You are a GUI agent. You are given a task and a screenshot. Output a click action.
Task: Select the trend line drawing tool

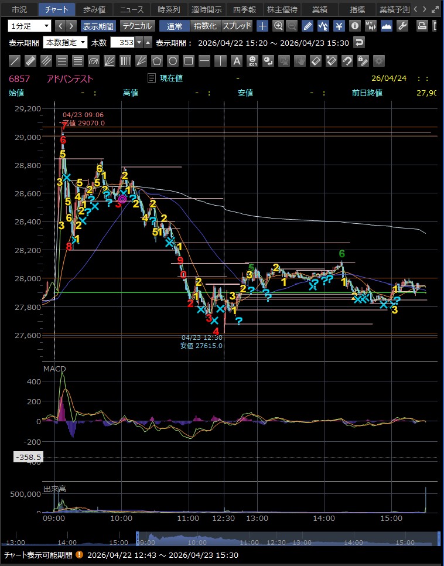click(x=15, y=60)
